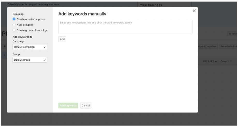Click the Your business panel heading
238x127 pixels.
click(x=151, y=5)
